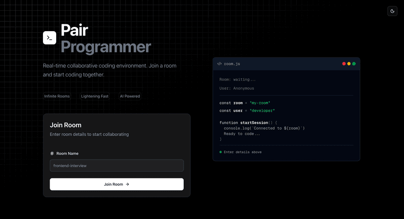Click the 'Join Room' card heading
The height and width of the screenshot is (219, 404).
click(x=66, y=125)
